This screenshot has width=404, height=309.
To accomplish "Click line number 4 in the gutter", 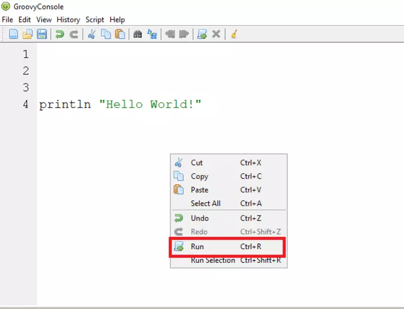I will (x=25, y=104).
